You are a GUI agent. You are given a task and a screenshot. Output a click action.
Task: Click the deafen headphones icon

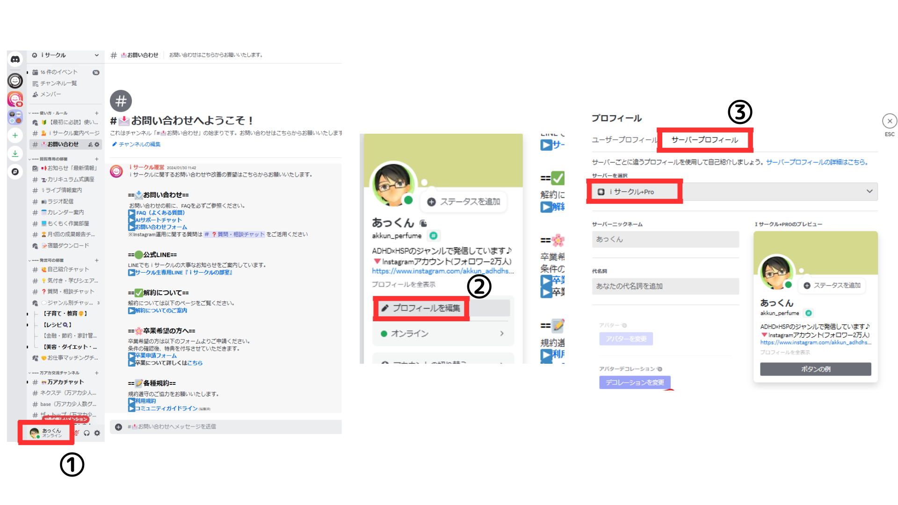pyautogui.click(x=87, y=433)
